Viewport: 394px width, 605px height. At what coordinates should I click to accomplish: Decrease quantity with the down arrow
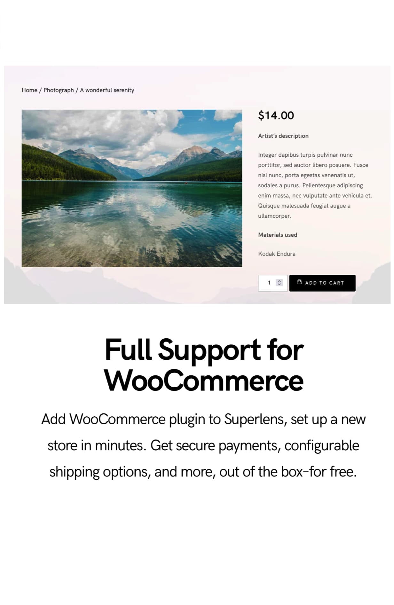click(279, 284)
